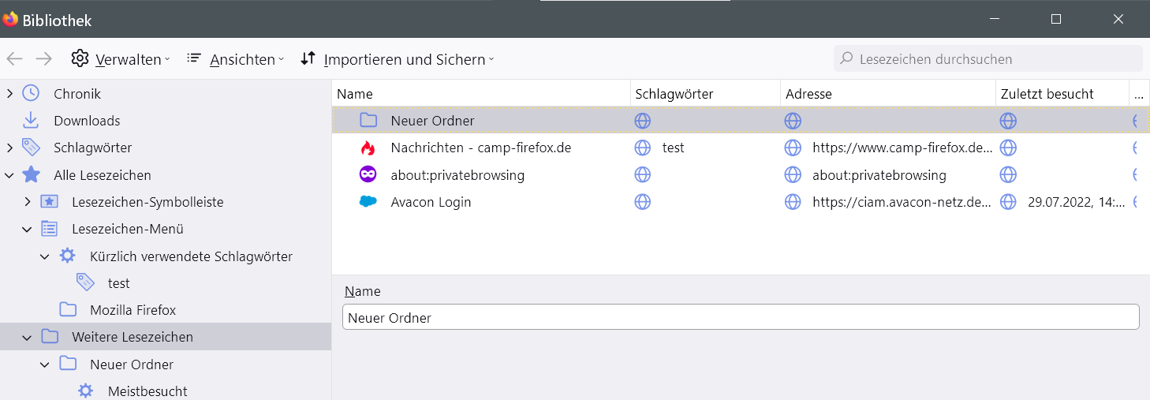Image resolution: width=1150 pixels, height=400 pixels.
Task: Select the Mozilla Firefox folder in sidebar
Action: coord(133,310)
